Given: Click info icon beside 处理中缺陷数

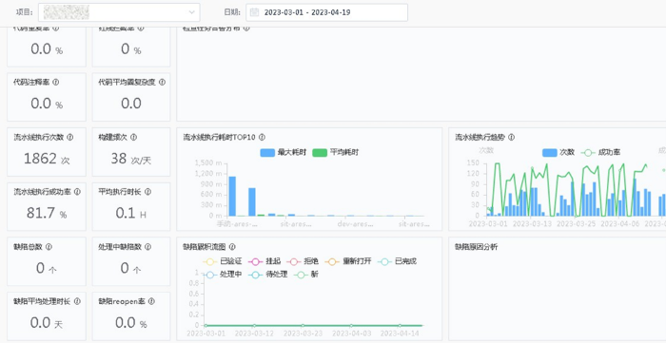Looking at the screenshot, I should tap(147, 247).
